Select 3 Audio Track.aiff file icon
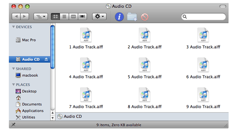 click(203, 35)
